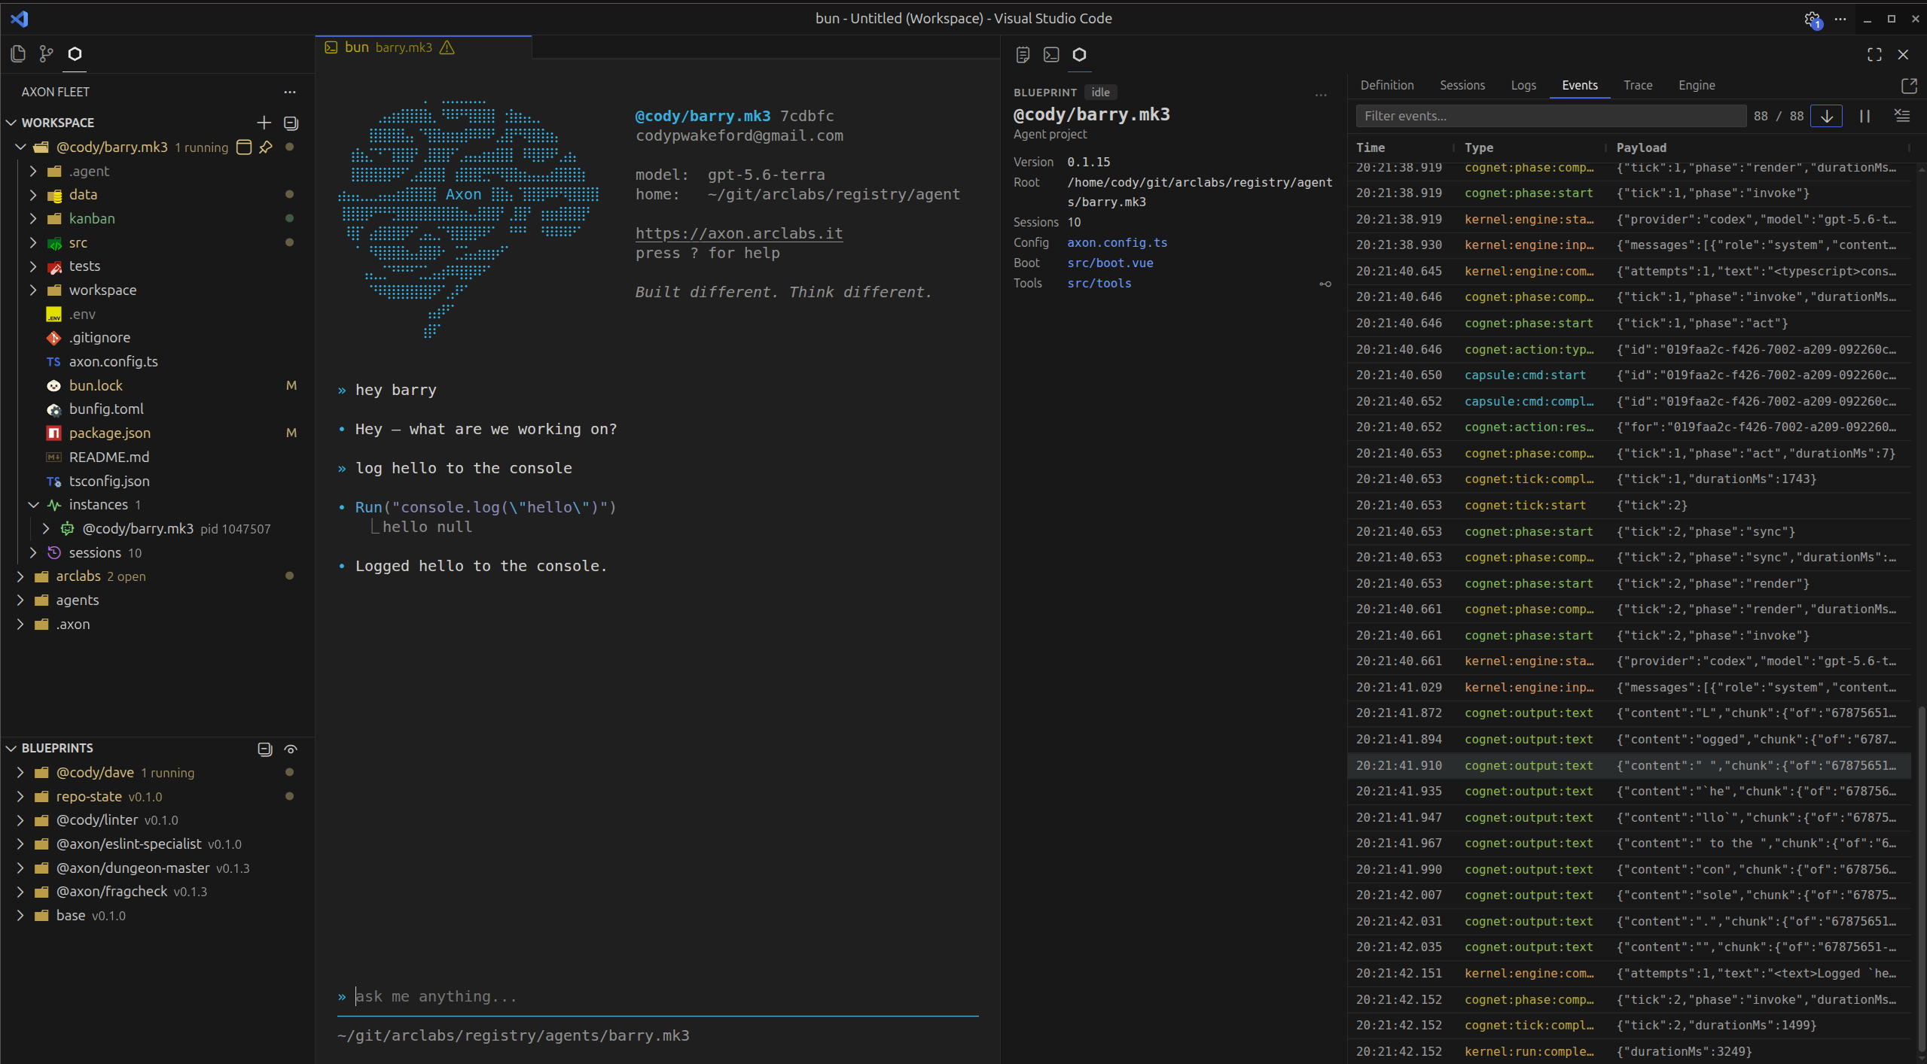The image size is (1927, 1064).
Task: Open events panel in new window icon
Action: (1909, 86)
